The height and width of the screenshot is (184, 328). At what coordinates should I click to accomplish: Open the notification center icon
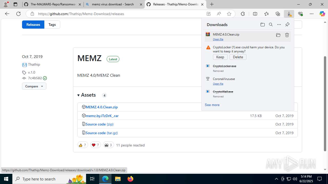pos(320,179)
